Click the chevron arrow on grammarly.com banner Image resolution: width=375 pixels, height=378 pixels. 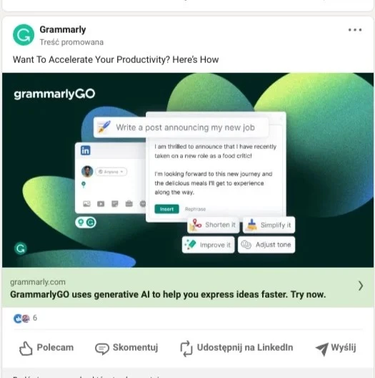(360, 286)
